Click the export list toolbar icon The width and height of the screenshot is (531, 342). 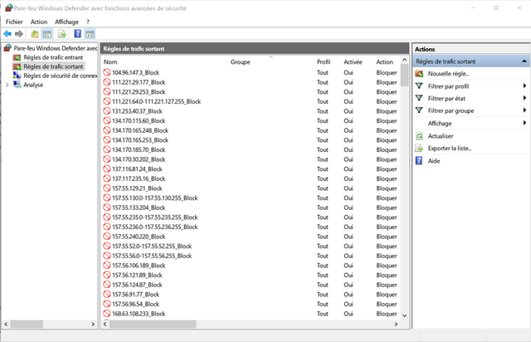pyautogui.click(x=61, y=34)
